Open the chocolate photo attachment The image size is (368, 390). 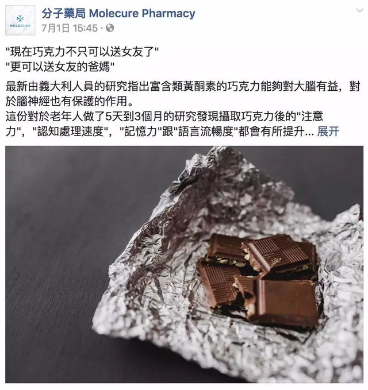pyautogui.click(x=184, y=264)
